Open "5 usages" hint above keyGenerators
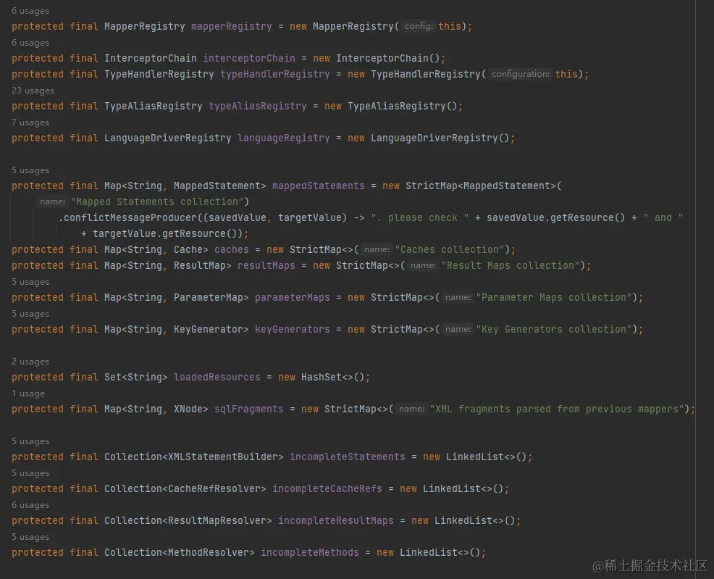 30,314
